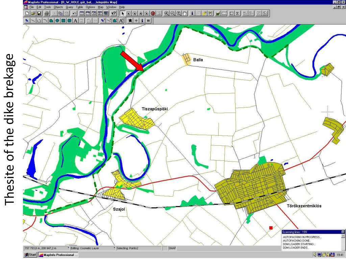The width and height of the screenshot is (346, 259).
Task: Click the New Table icon
Action: (27, 13)
